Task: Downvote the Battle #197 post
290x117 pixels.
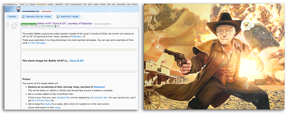Action: 8,28
